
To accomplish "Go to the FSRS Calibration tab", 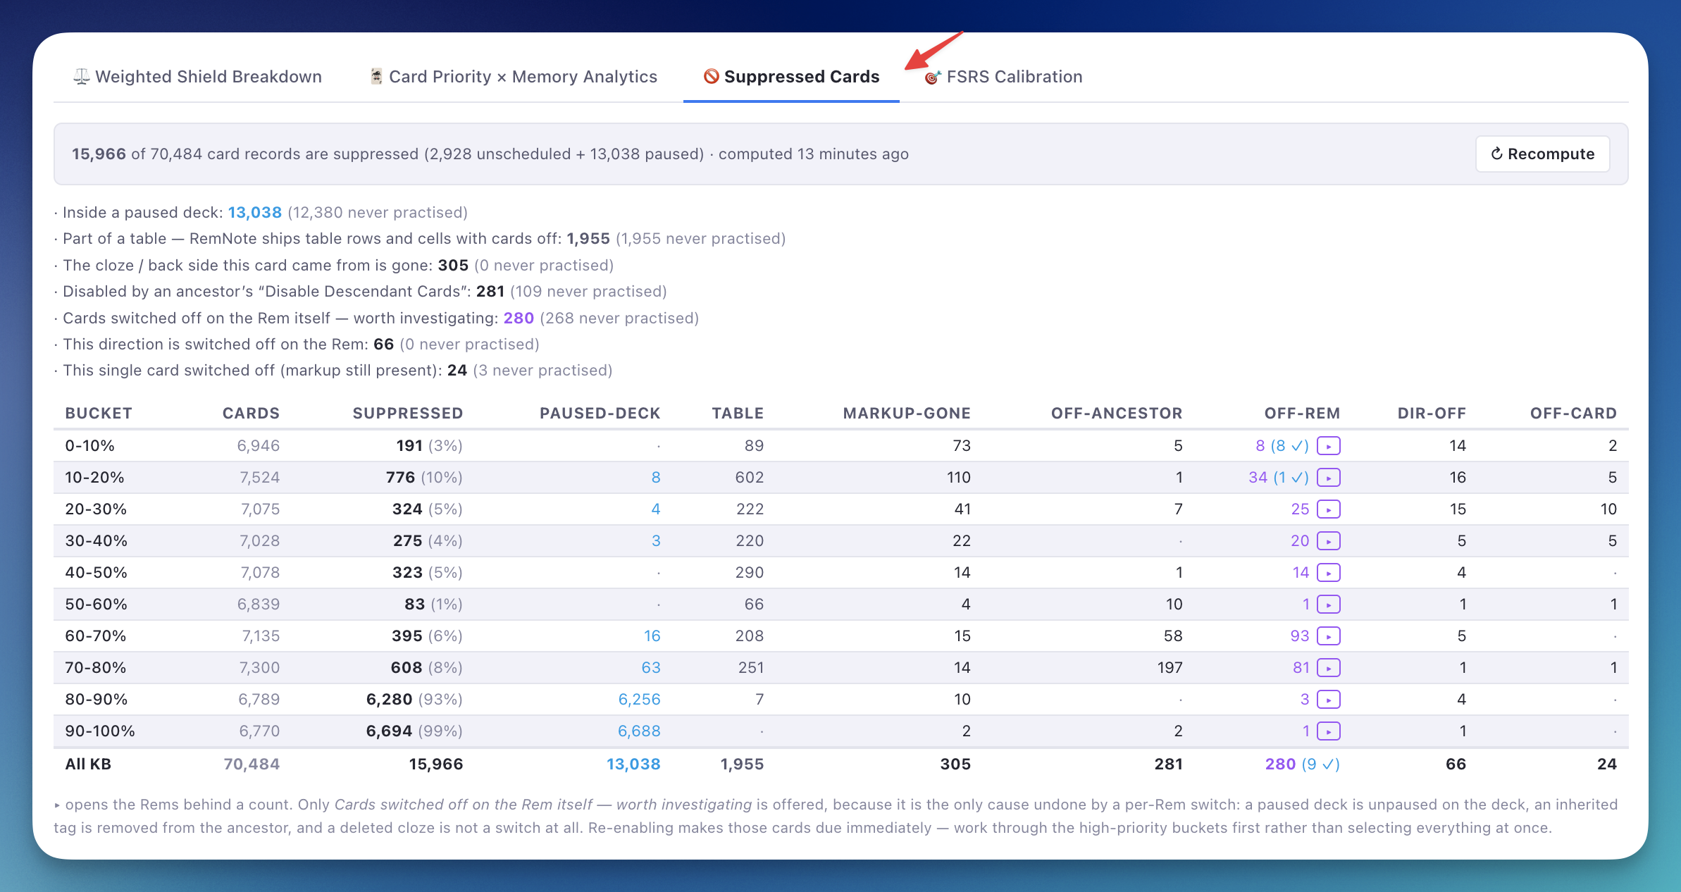I will pyautogui.click(x=1003, y=77).
